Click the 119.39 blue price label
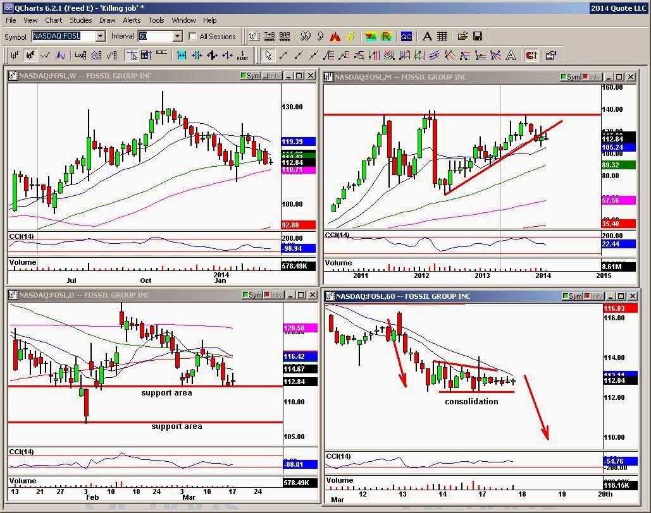 click(298, 142)
